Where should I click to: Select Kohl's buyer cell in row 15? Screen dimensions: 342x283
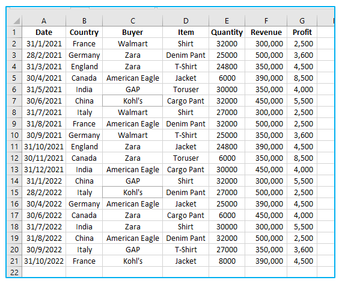(x=133, y=192)
